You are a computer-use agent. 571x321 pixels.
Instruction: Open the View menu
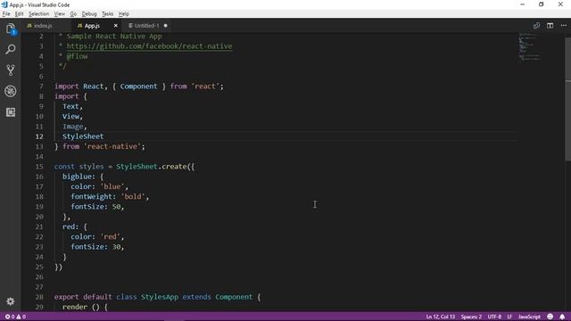pos(60,14)
